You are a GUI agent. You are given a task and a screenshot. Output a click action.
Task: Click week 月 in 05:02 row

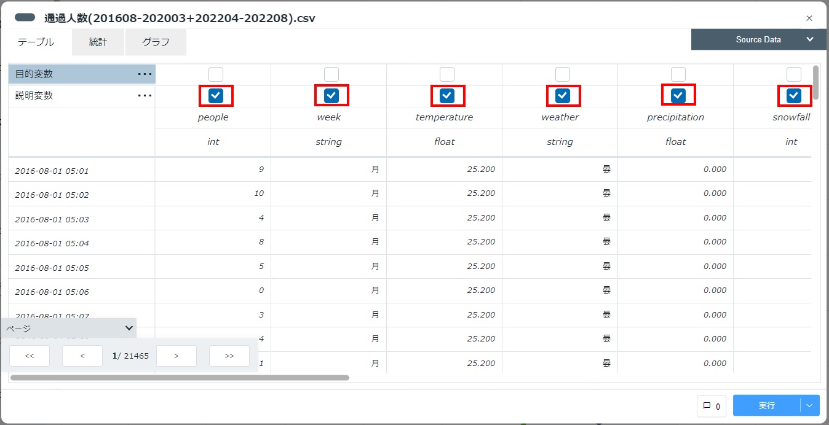tap(375, 193)
